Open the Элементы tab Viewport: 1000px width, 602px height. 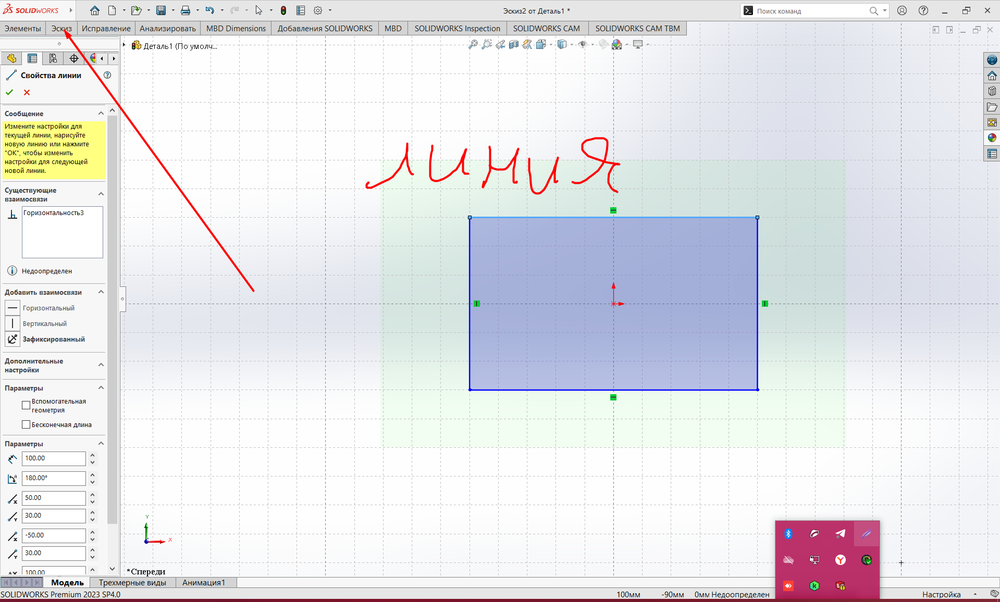[23, 28]
